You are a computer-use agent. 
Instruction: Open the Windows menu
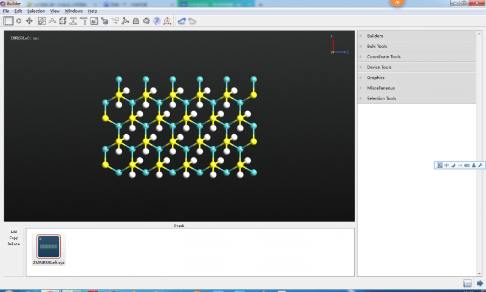[x=74, y=11]
